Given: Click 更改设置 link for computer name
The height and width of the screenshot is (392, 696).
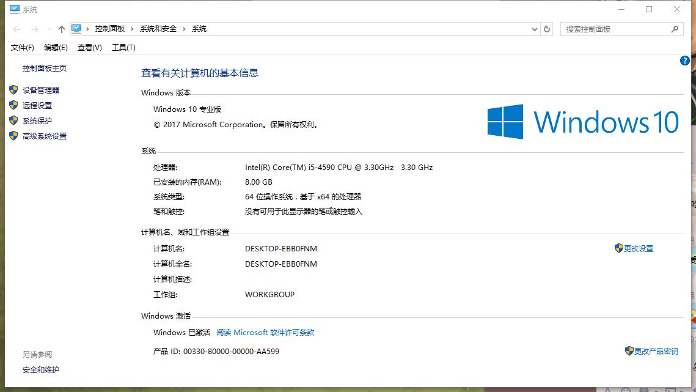Looking at the screenshot, I should (x=639, y=248).
